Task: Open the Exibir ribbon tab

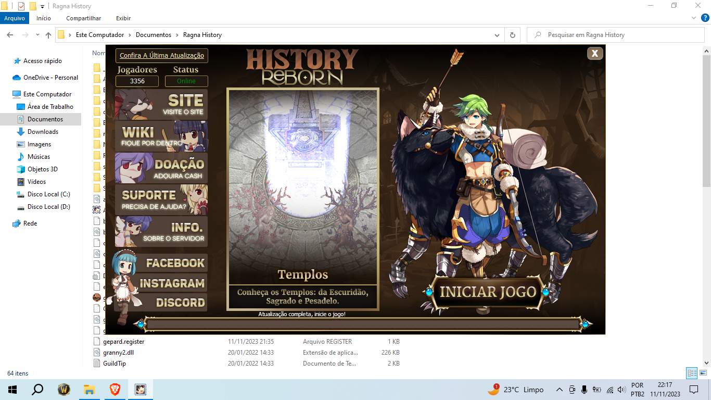Action: pyautogui.click(x=123, y=18)
